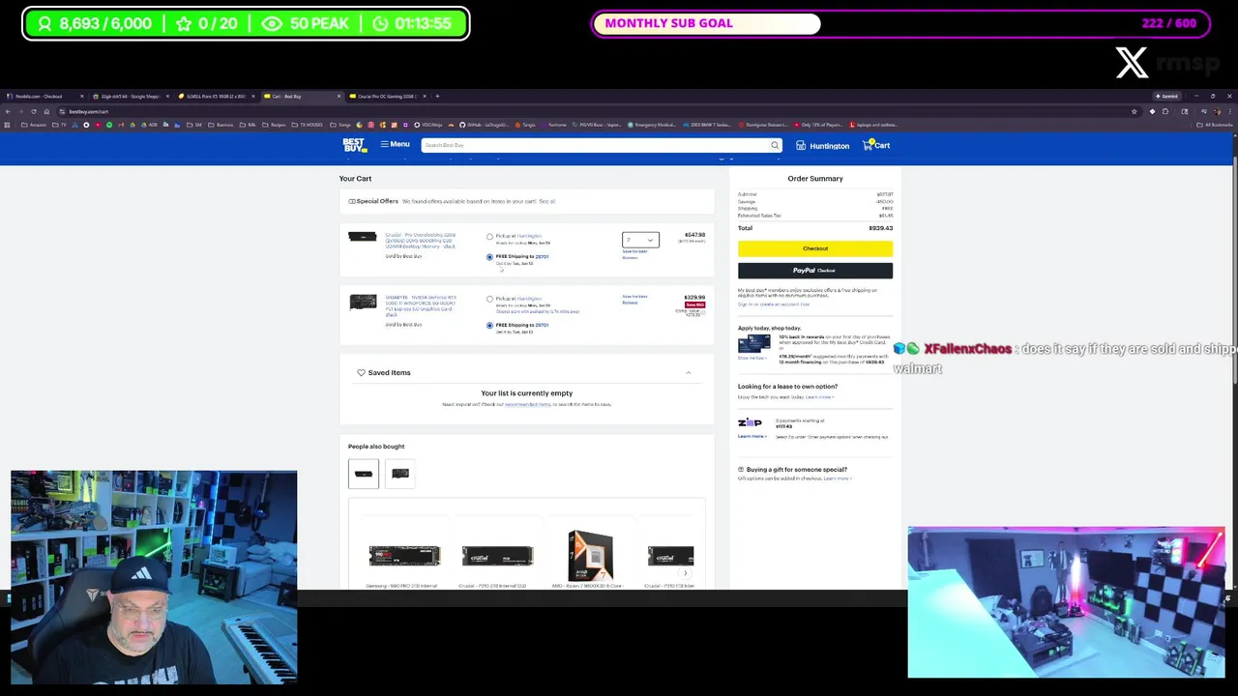This screenshot has height=696, width=1238.
Task: Click the recommended items link
Action: pos(527,404)
